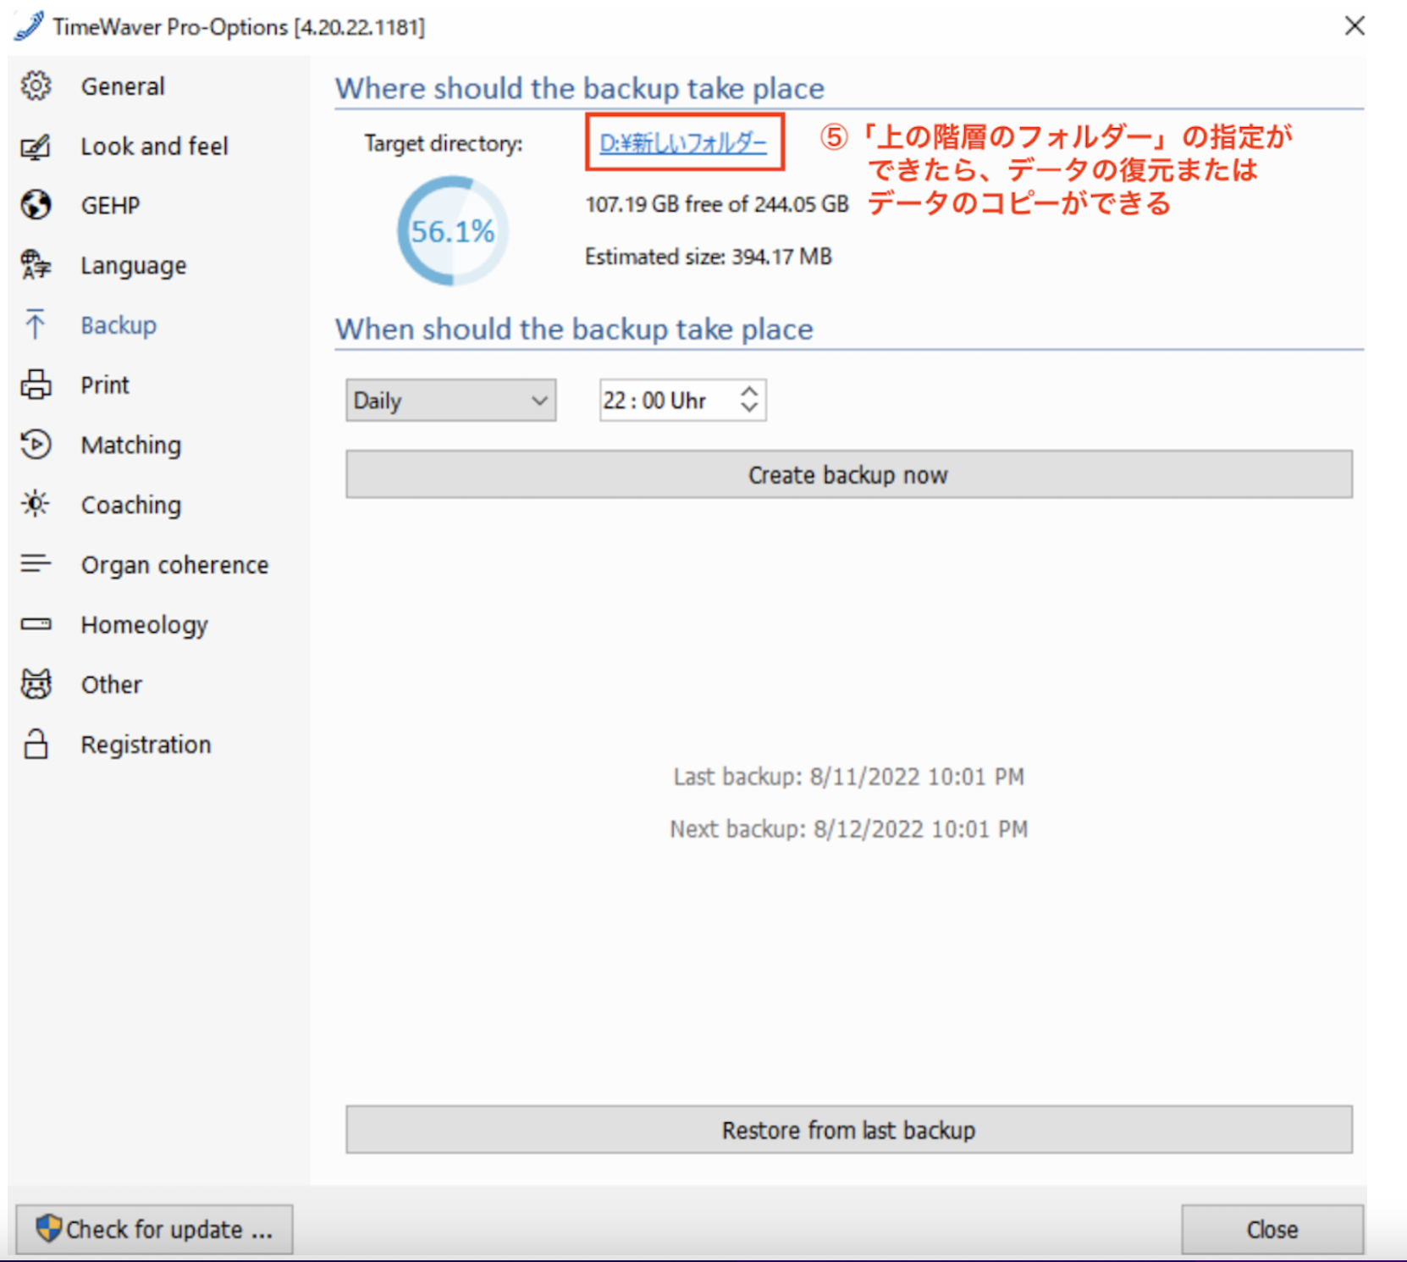Viewport: 1407px width, 1262px height.
Task: Click the Print printer icon
Action: pyautogui.click(x=36, y=385)
